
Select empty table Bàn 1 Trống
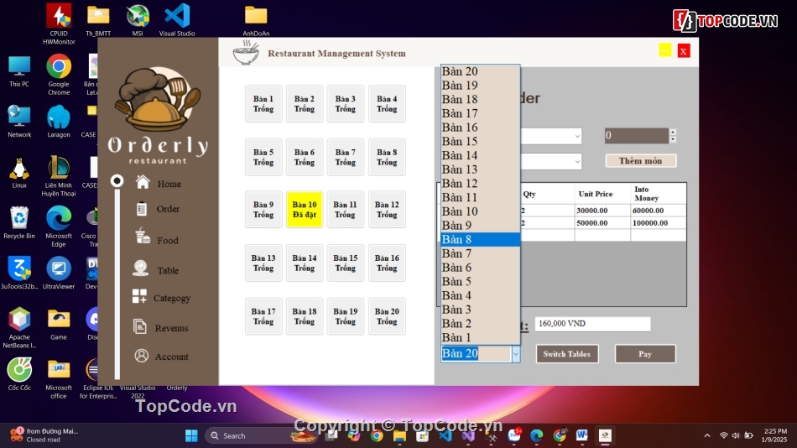coord(263,104)
